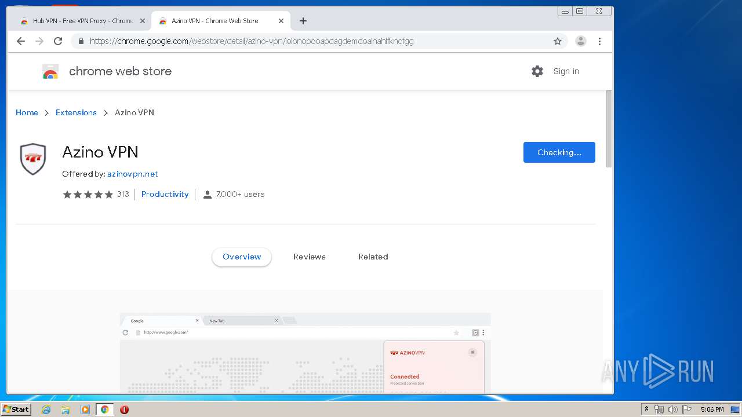Image resolution: width=742 pixels, height=417 pixels.
Task: Click the 5:06 PM clock
Action: pos(712,409)
